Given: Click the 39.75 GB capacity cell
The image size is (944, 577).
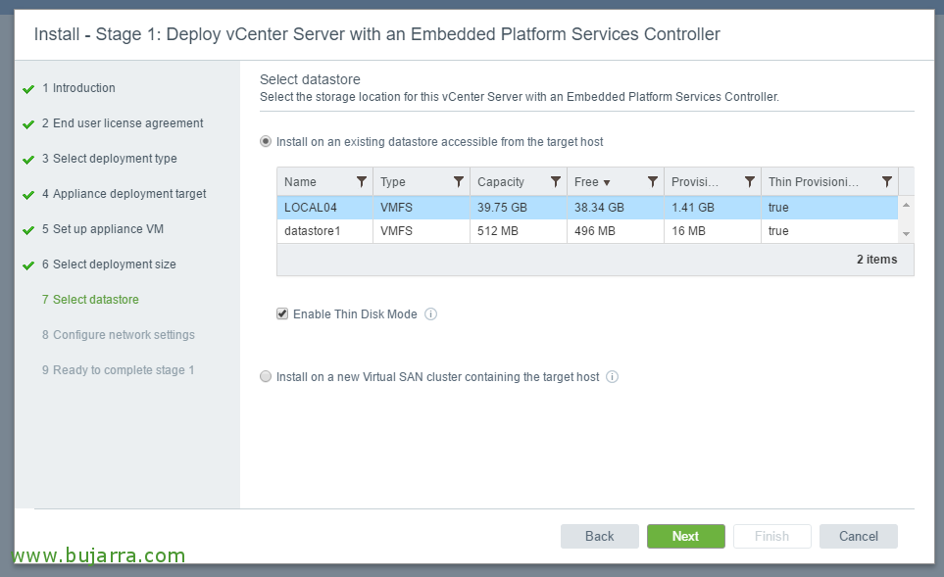Looking at the screenshot, I should tap(502, 208).
